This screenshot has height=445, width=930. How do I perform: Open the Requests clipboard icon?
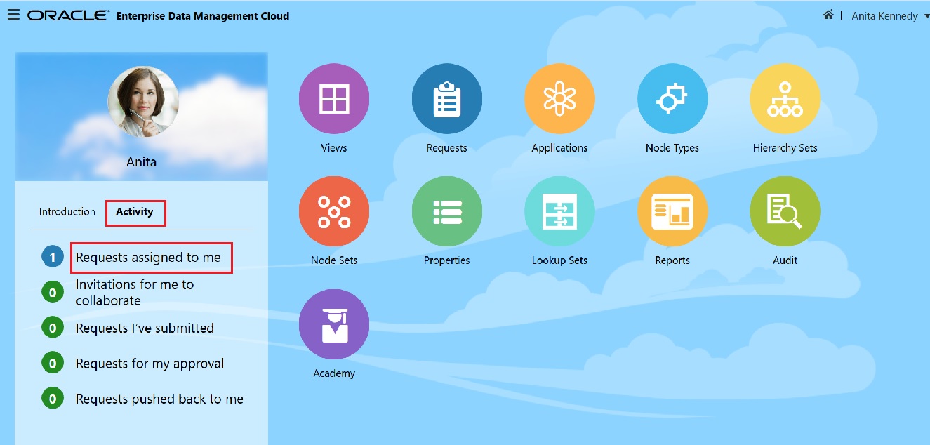click(446, 98)
